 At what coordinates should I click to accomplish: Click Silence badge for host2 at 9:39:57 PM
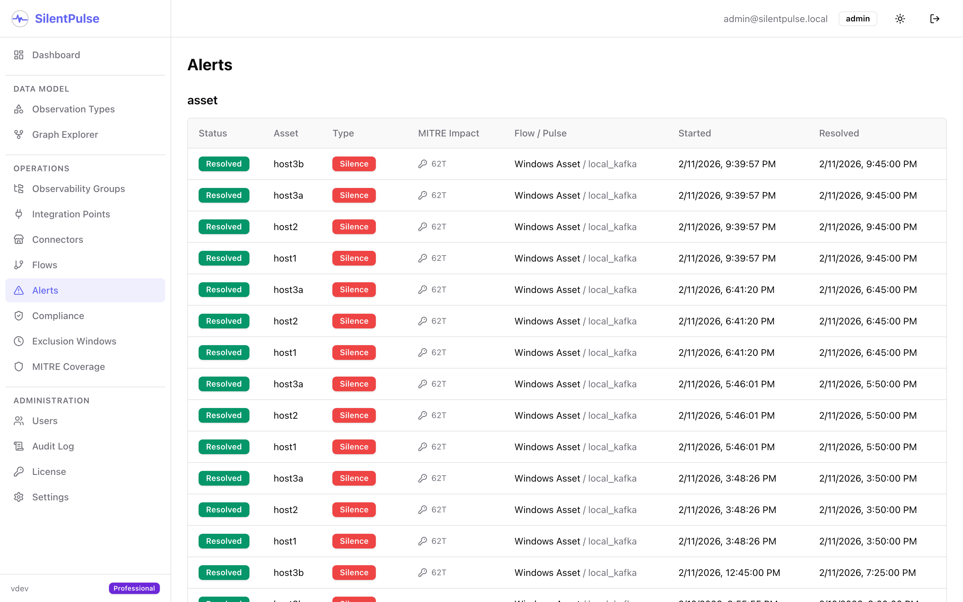tap(354, 227)
